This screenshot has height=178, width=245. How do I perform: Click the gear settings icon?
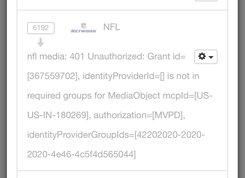[x=202, y=57]
